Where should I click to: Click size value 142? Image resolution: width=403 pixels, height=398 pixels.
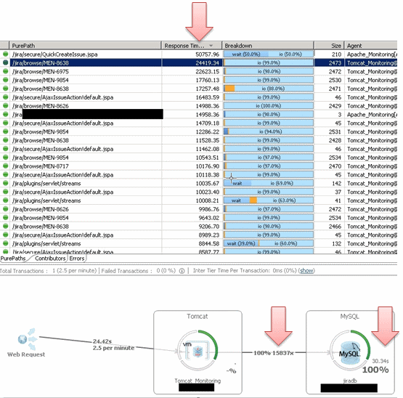click(336, 183)
